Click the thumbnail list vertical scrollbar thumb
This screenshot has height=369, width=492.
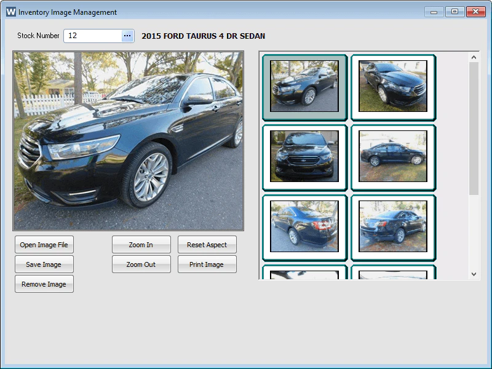[x=474, y=129]
